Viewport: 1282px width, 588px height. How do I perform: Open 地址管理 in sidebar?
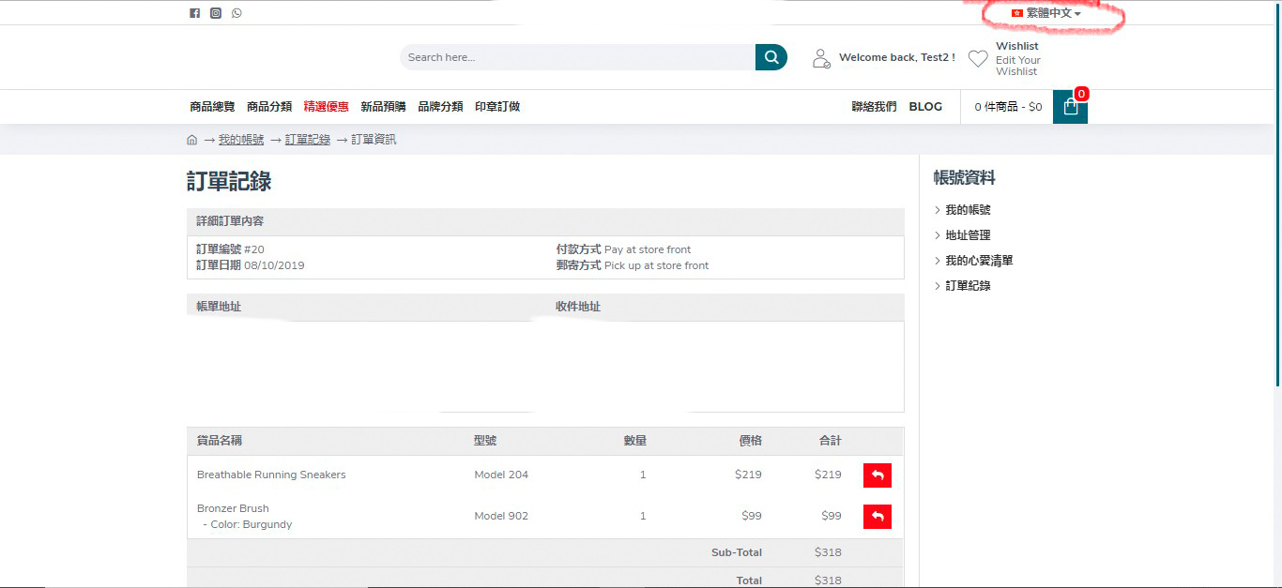click(x=969, y=235)
